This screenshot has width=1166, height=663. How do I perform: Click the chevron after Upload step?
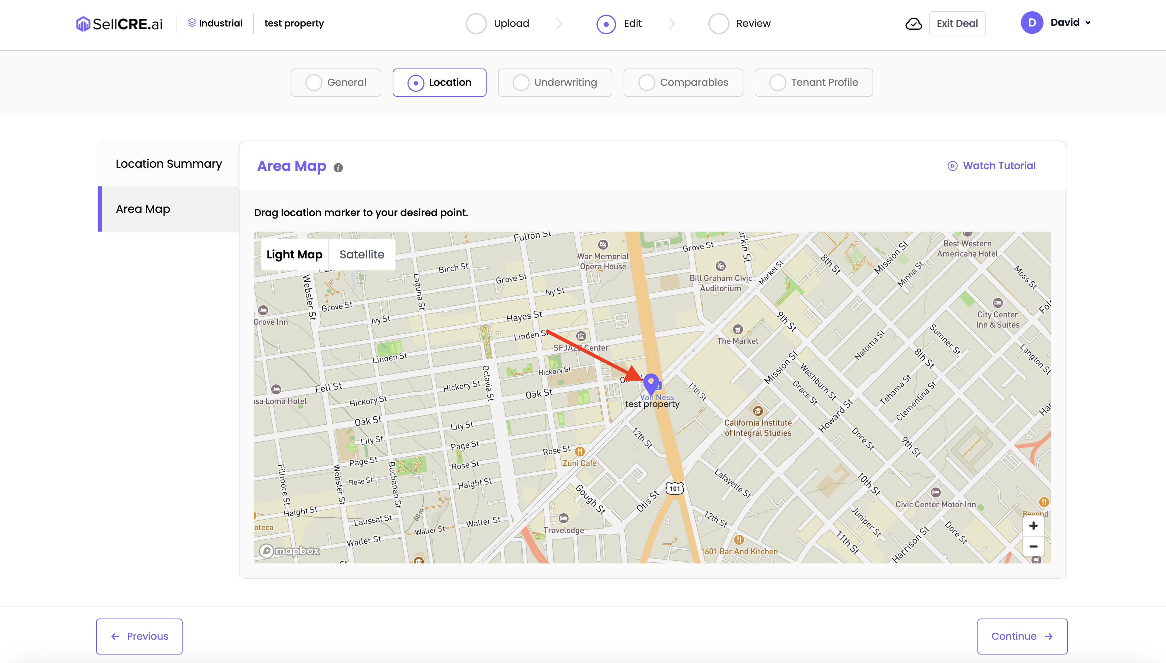pyautogui.click(x=559, y=24)
